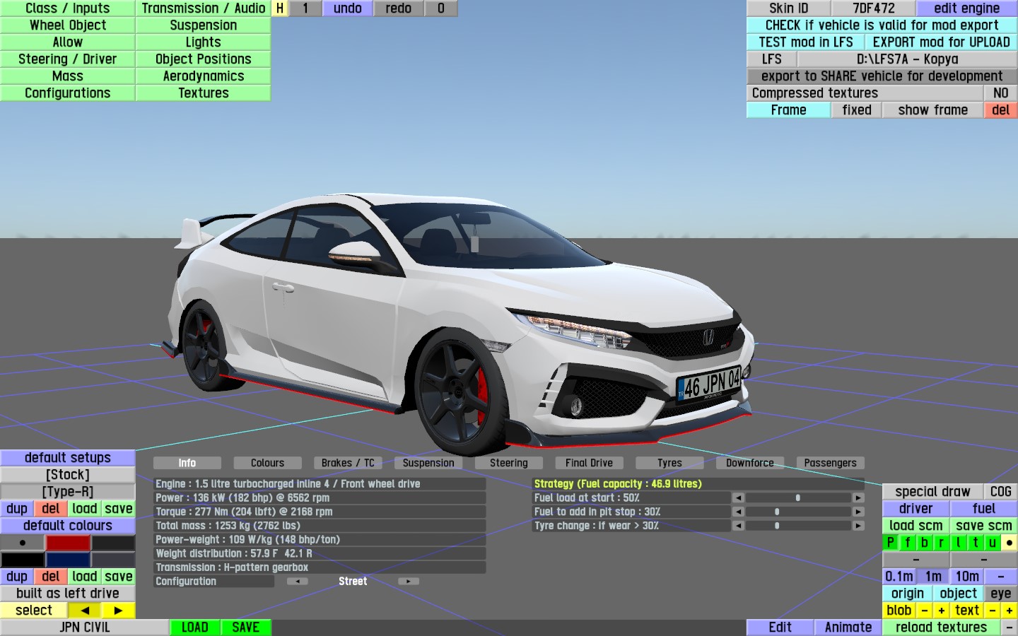Click the minus button right of text
Screen dimensions: 1018x636
click(x=992, y=611)
